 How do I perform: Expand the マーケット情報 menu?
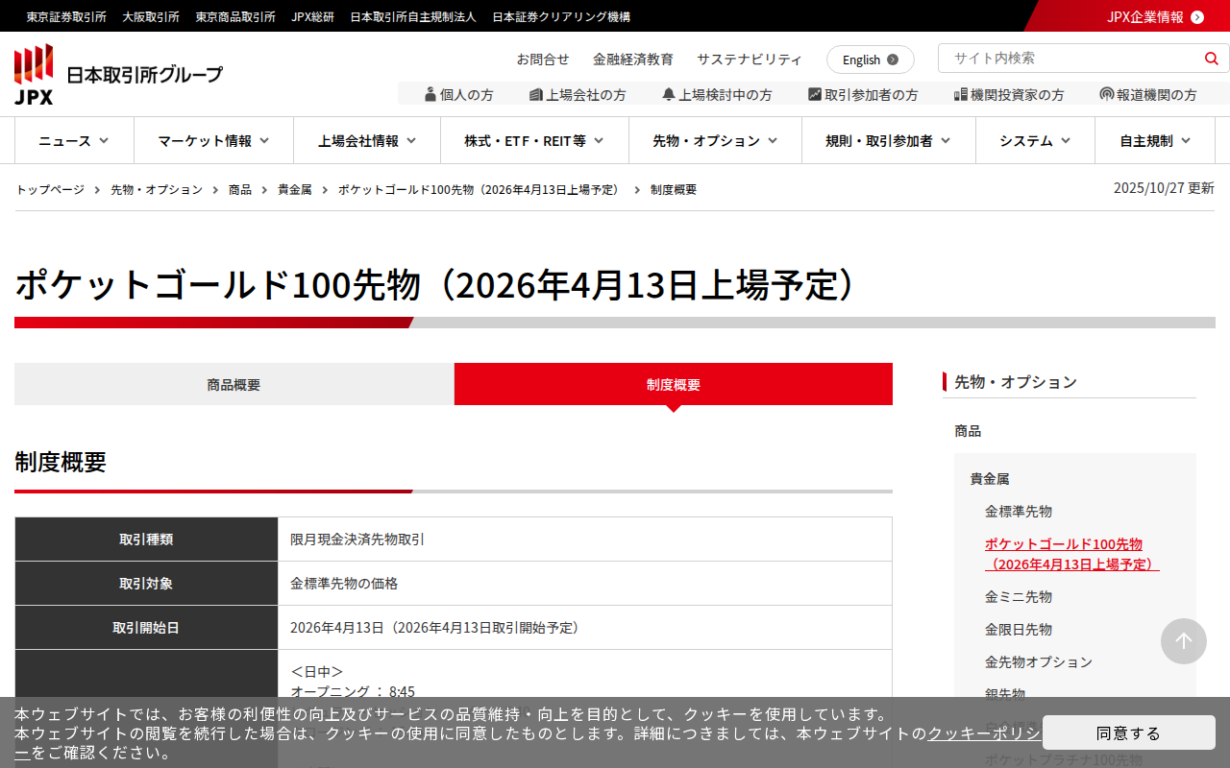tap(213, 140)
